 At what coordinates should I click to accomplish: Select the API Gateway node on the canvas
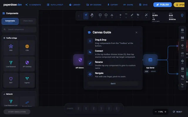tap(79, 60)
